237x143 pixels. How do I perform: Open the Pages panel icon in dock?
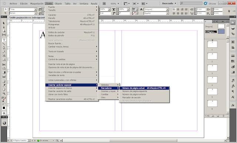click(x=233, y=23)
